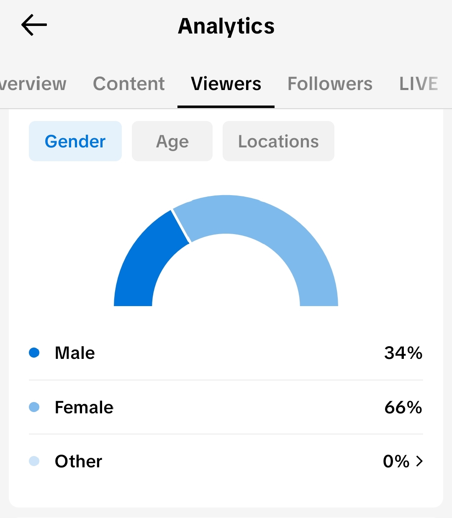Screen dimensions: 452x518
Task: Select the Male row label
Action: pos(75,353)
